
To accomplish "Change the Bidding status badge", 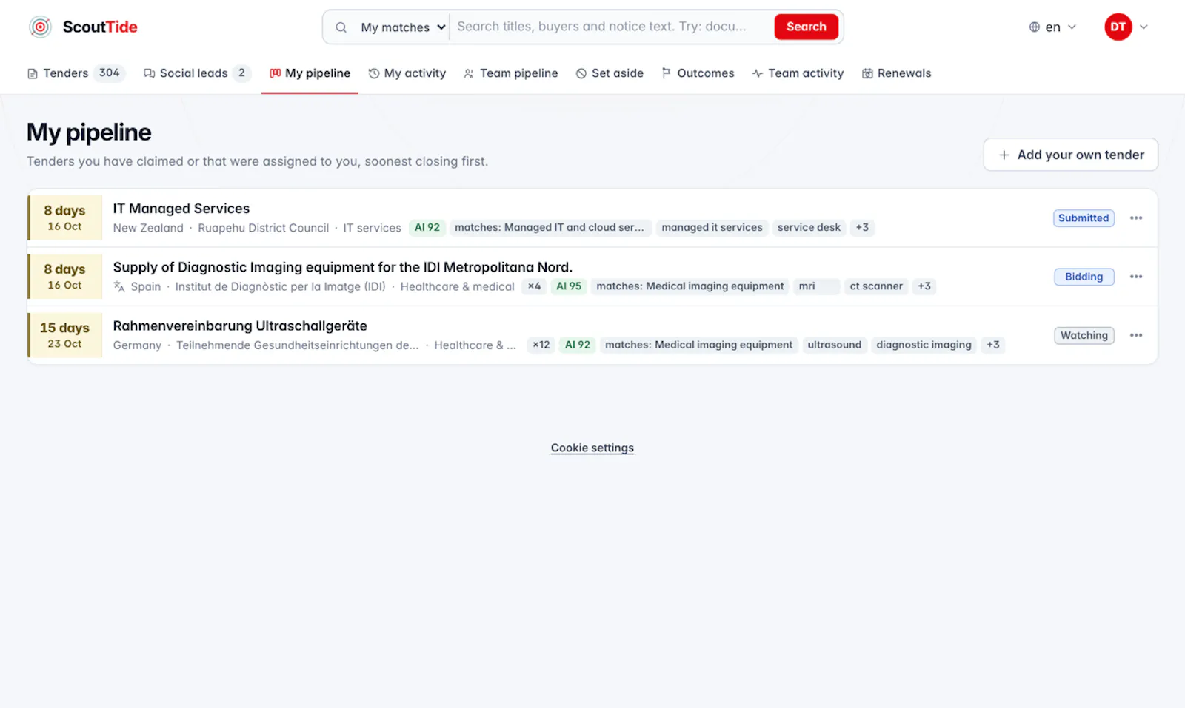I will coord(1084,277).
